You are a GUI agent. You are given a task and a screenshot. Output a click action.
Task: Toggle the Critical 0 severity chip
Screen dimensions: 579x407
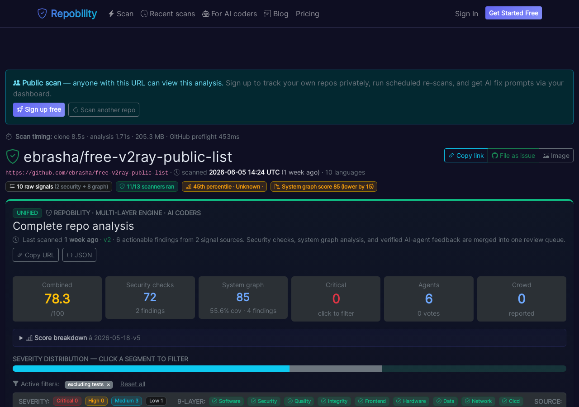(x=67, y=401)
